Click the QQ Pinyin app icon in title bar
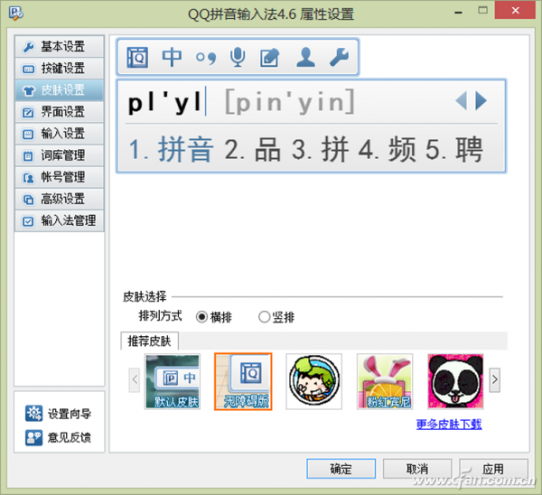The image size is (542, 495). (x=16, y=14)
